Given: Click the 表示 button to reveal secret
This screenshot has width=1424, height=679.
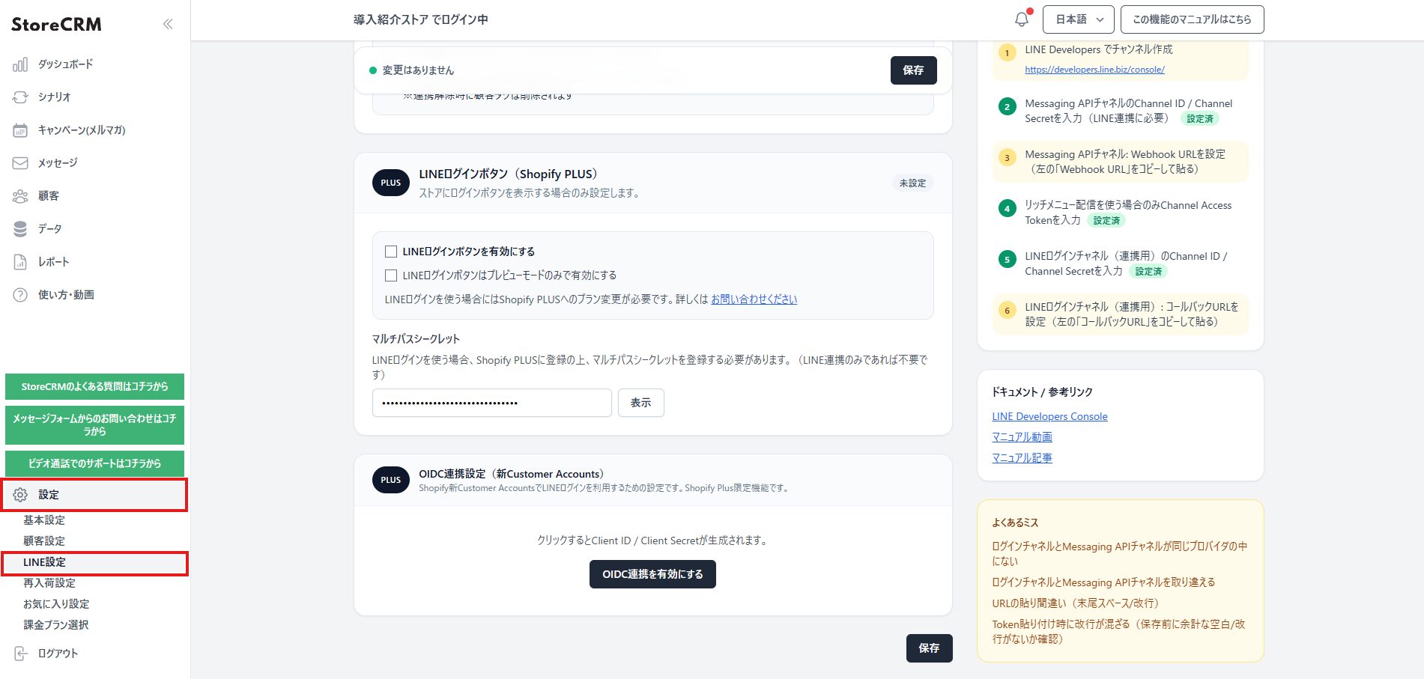Looking at the screenshot, I should tap(640, 403).
